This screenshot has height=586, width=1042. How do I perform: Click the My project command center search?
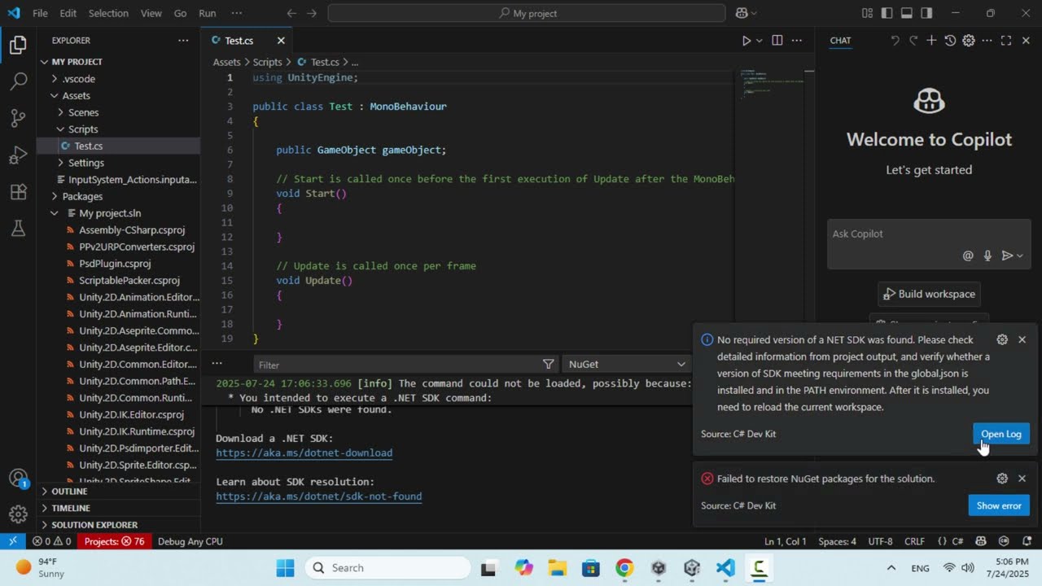coord(527,13)
